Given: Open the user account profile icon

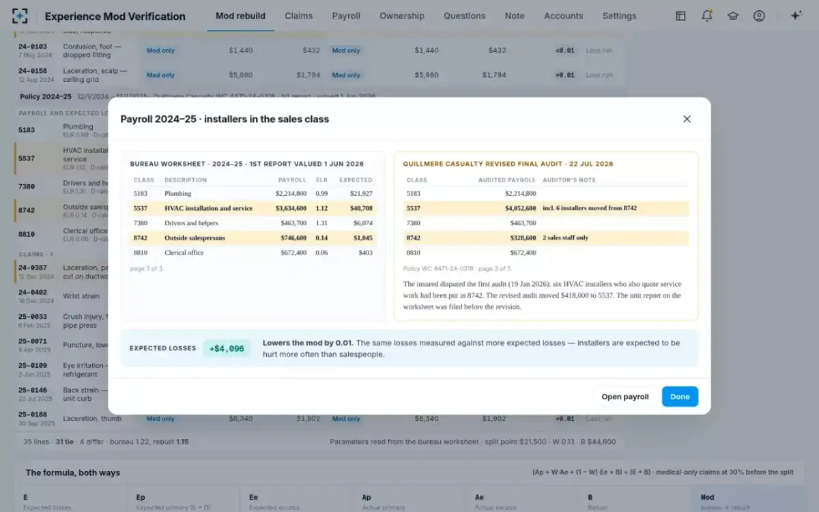Looking at the screenshot, I should pos(759,16).
